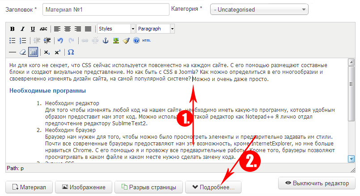Clean up messy code with the broom
The height and width of the screenshot is (196, 360).
coord(126,41)
